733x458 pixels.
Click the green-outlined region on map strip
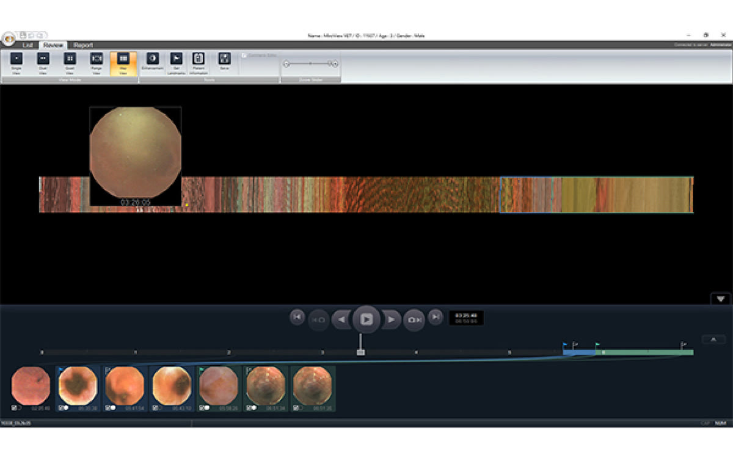[x=623, y=195]
